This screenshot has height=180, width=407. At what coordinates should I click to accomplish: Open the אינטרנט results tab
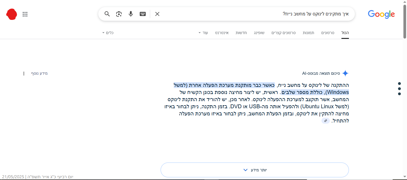click(222, 33)
